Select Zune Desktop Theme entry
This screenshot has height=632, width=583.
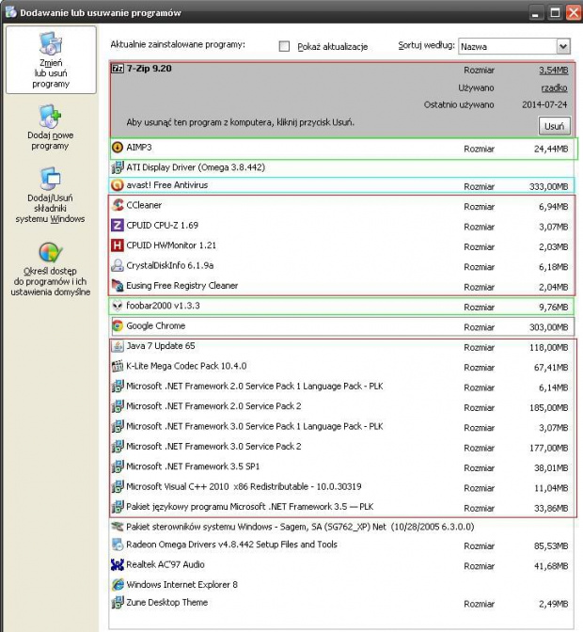click(342, 603)
